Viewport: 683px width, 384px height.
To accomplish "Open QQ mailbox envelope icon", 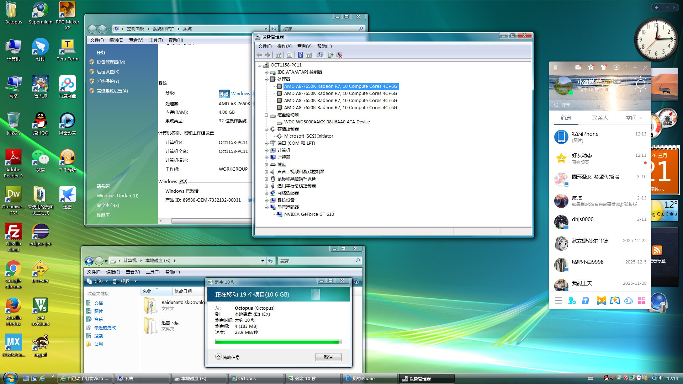I will pos(578,67).
